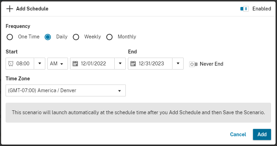This screenshot has width=277, height=146.
Task: Click the clock icon in Start time
Action: point(11,64)
